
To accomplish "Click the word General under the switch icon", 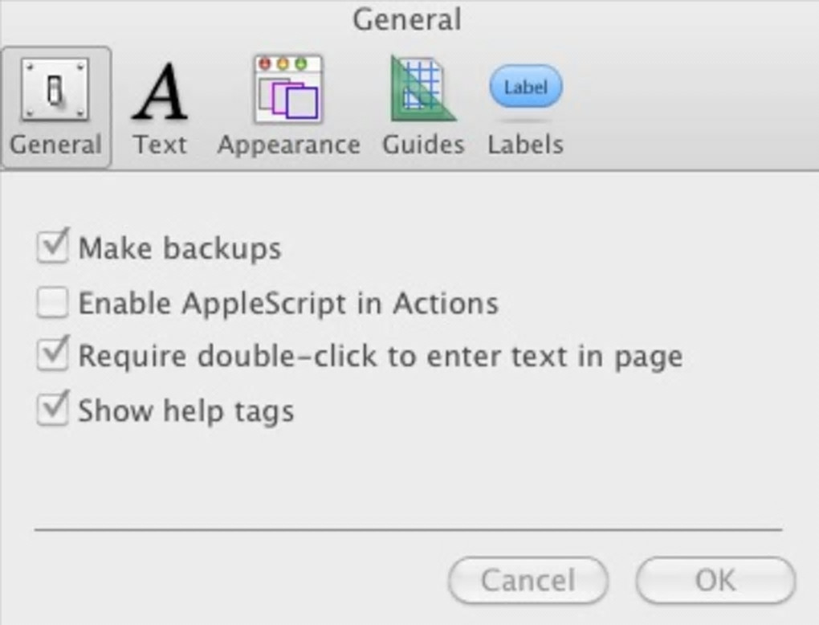I will pos(55,145).
